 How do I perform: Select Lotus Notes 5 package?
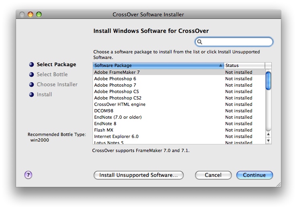click(x=179, y=142)
